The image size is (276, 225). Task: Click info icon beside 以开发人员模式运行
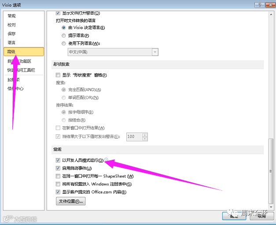click(x=106, y=159)
